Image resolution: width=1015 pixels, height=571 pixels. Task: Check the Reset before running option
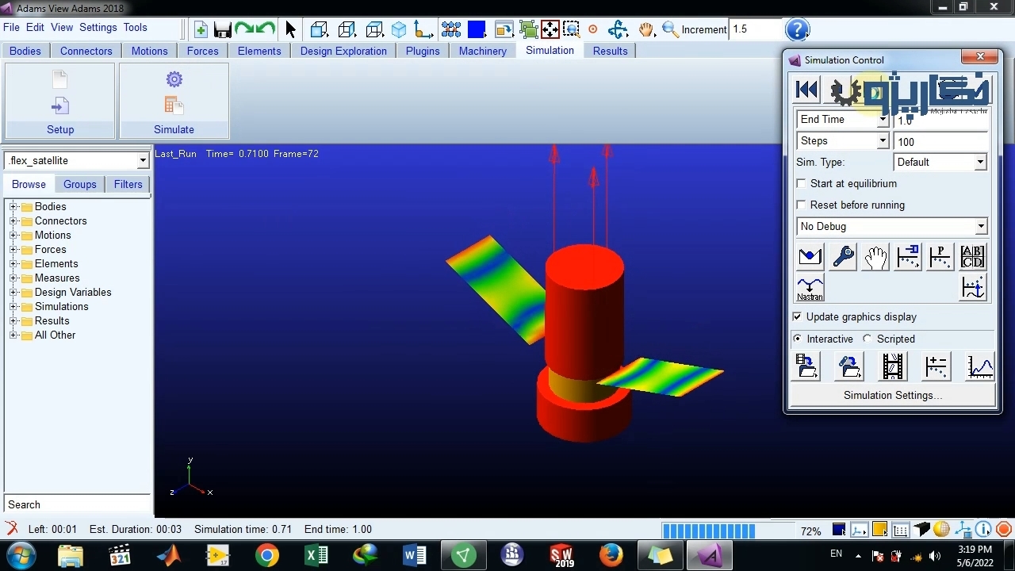click(x=802, y=205)
